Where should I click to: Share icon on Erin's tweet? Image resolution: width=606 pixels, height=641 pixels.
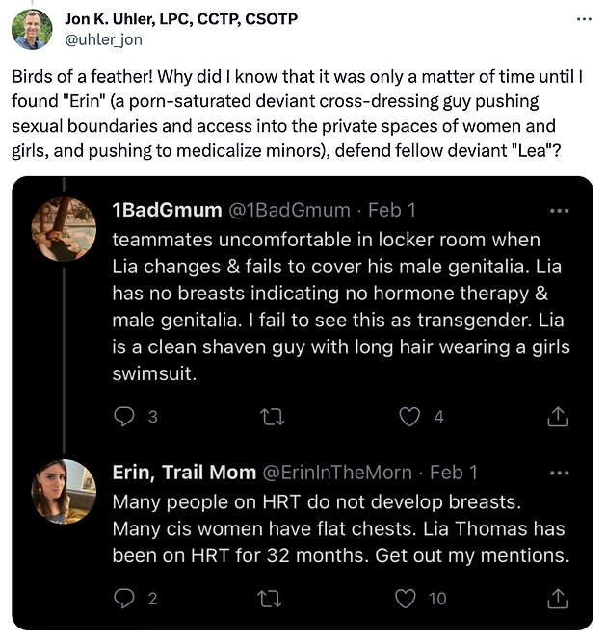tap(558, 598)
